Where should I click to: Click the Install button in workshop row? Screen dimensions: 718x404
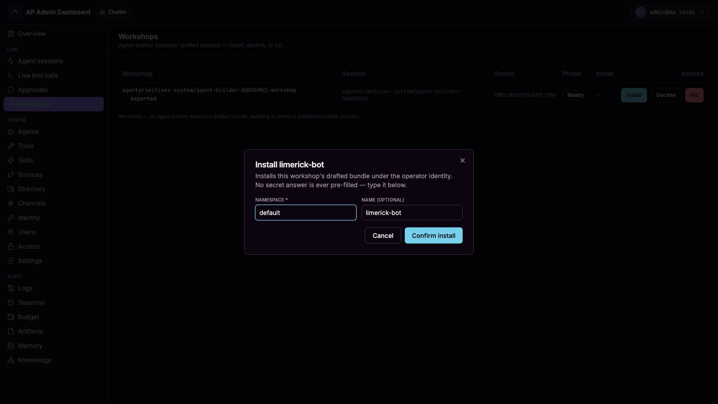(634, 95)
